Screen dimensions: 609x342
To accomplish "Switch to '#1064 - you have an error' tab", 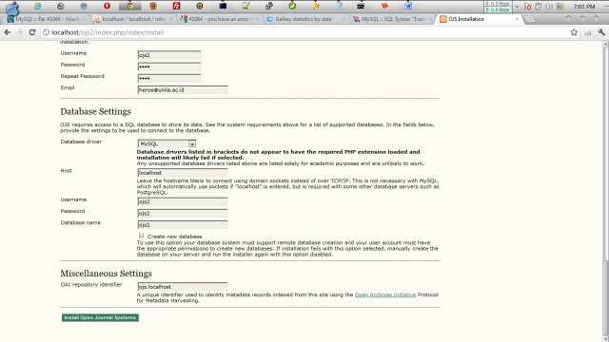I will pyautogui.click(x=220, y=19).
